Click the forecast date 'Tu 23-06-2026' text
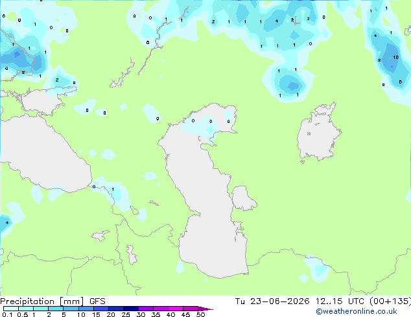411x317 pixels. [272, 301]
